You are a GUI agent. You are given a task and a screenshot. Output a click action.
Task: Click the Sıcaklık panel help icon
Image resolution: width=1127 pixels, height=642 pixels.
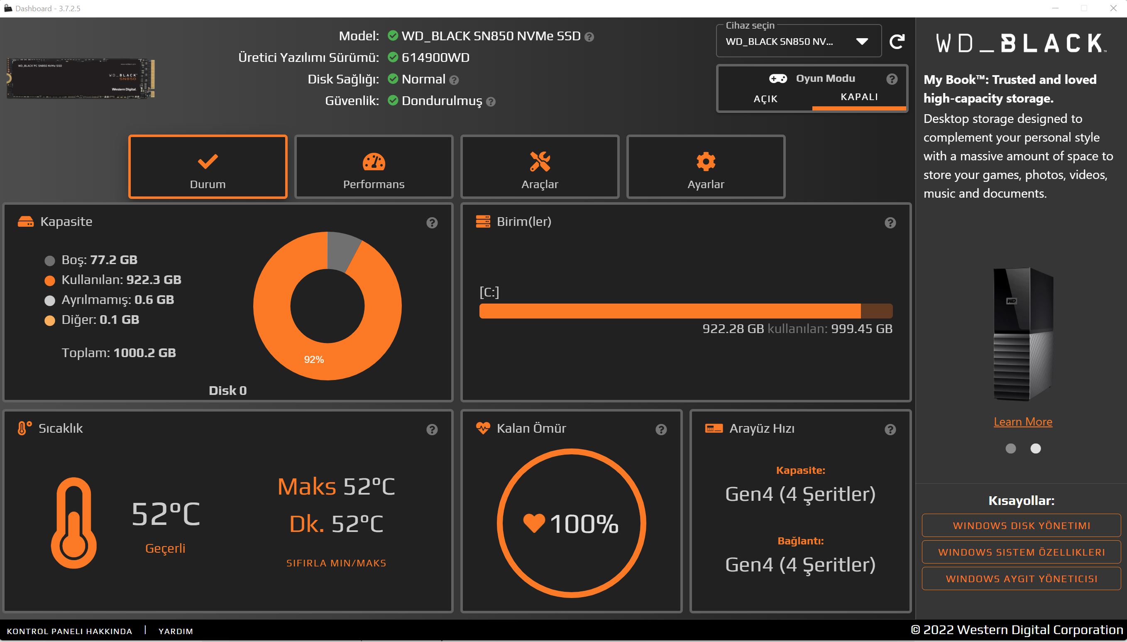tap(432, 429)
